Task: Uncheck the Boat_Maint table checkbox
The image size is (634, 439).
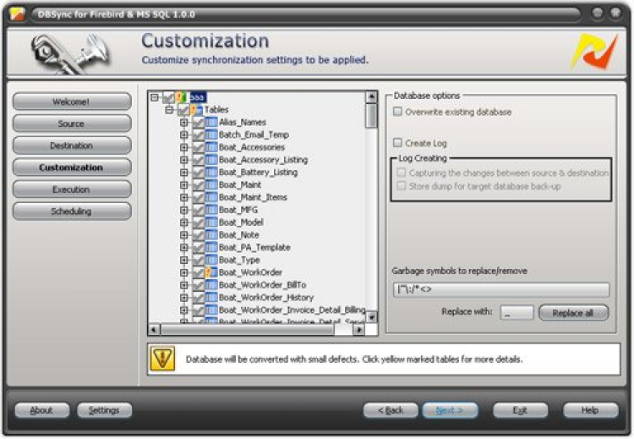Action: coord(199,185)
